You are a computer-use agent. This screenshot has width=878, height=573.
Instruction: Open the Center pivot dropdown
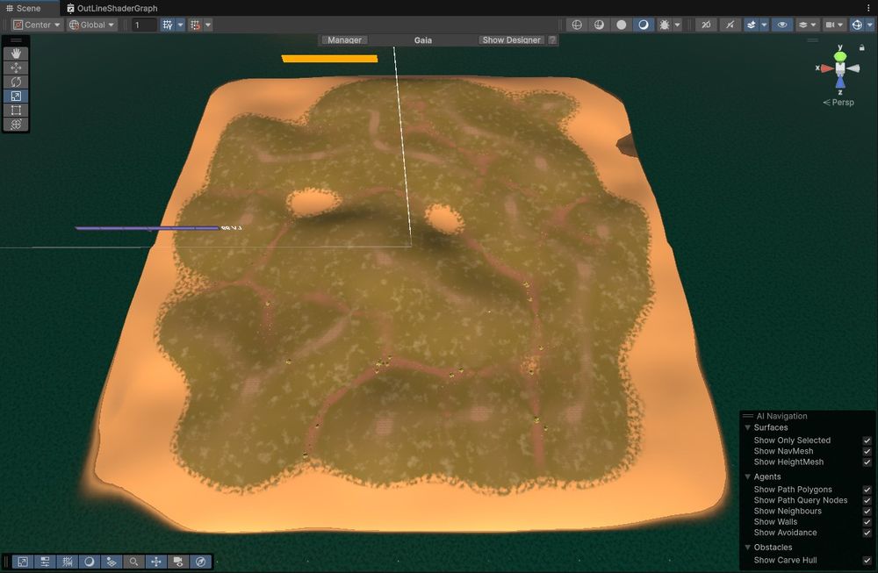click(36, 25)
